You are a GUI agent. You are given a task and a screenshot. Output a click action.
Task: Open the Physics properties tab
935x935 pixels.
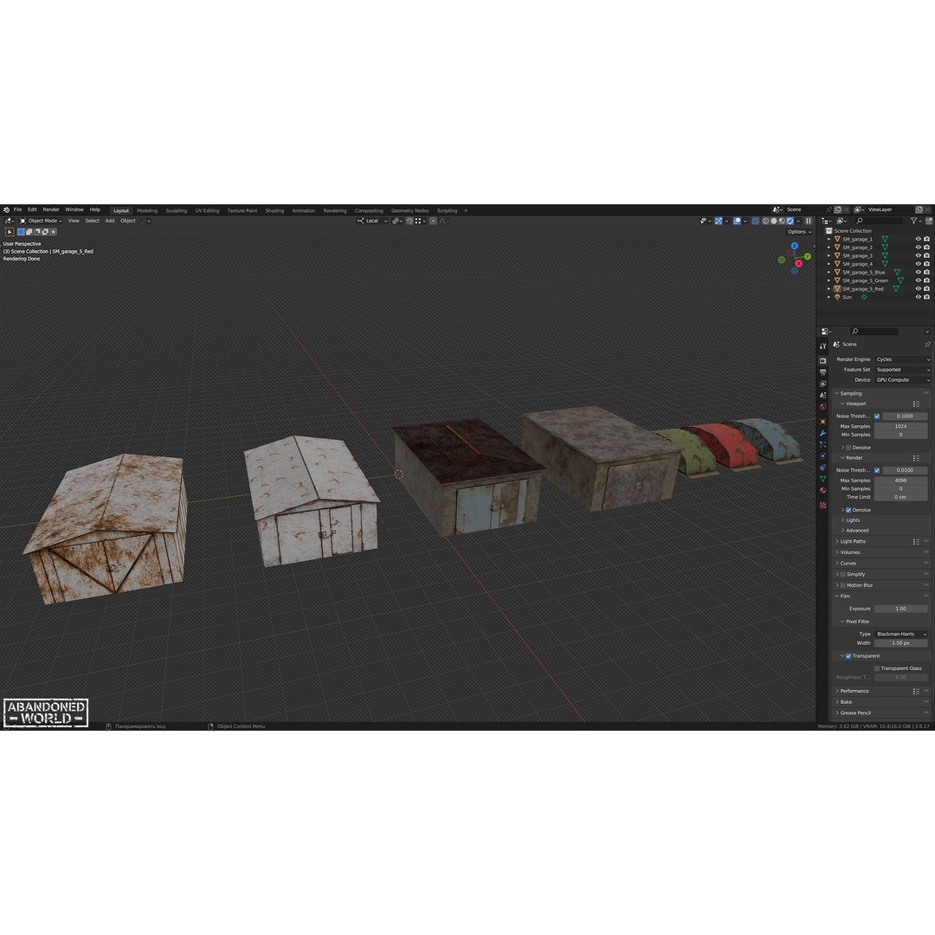823,456
